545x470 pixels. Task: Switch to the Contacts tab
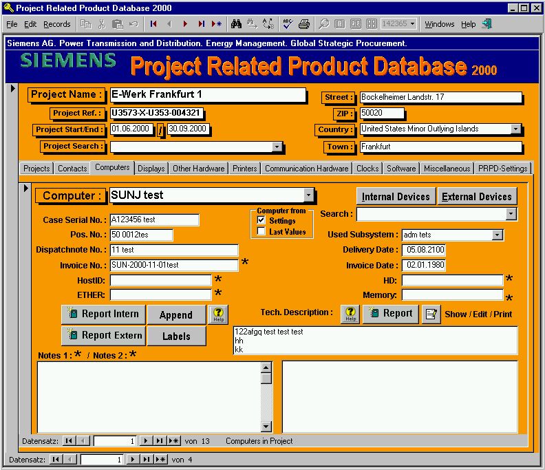pyautogui.click(x=72, y=169)
